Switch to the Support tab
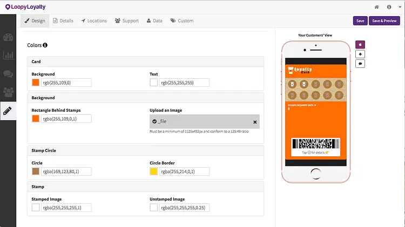The image size is (405, 227). (127, 20)
